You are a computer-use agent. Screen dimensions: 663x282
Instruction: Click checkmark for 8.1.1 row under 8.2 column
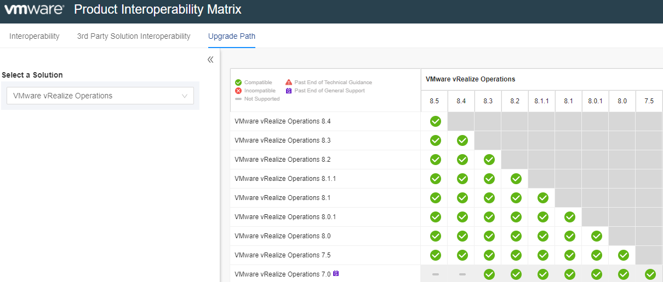pyautogui.click(x=516, y=179)
